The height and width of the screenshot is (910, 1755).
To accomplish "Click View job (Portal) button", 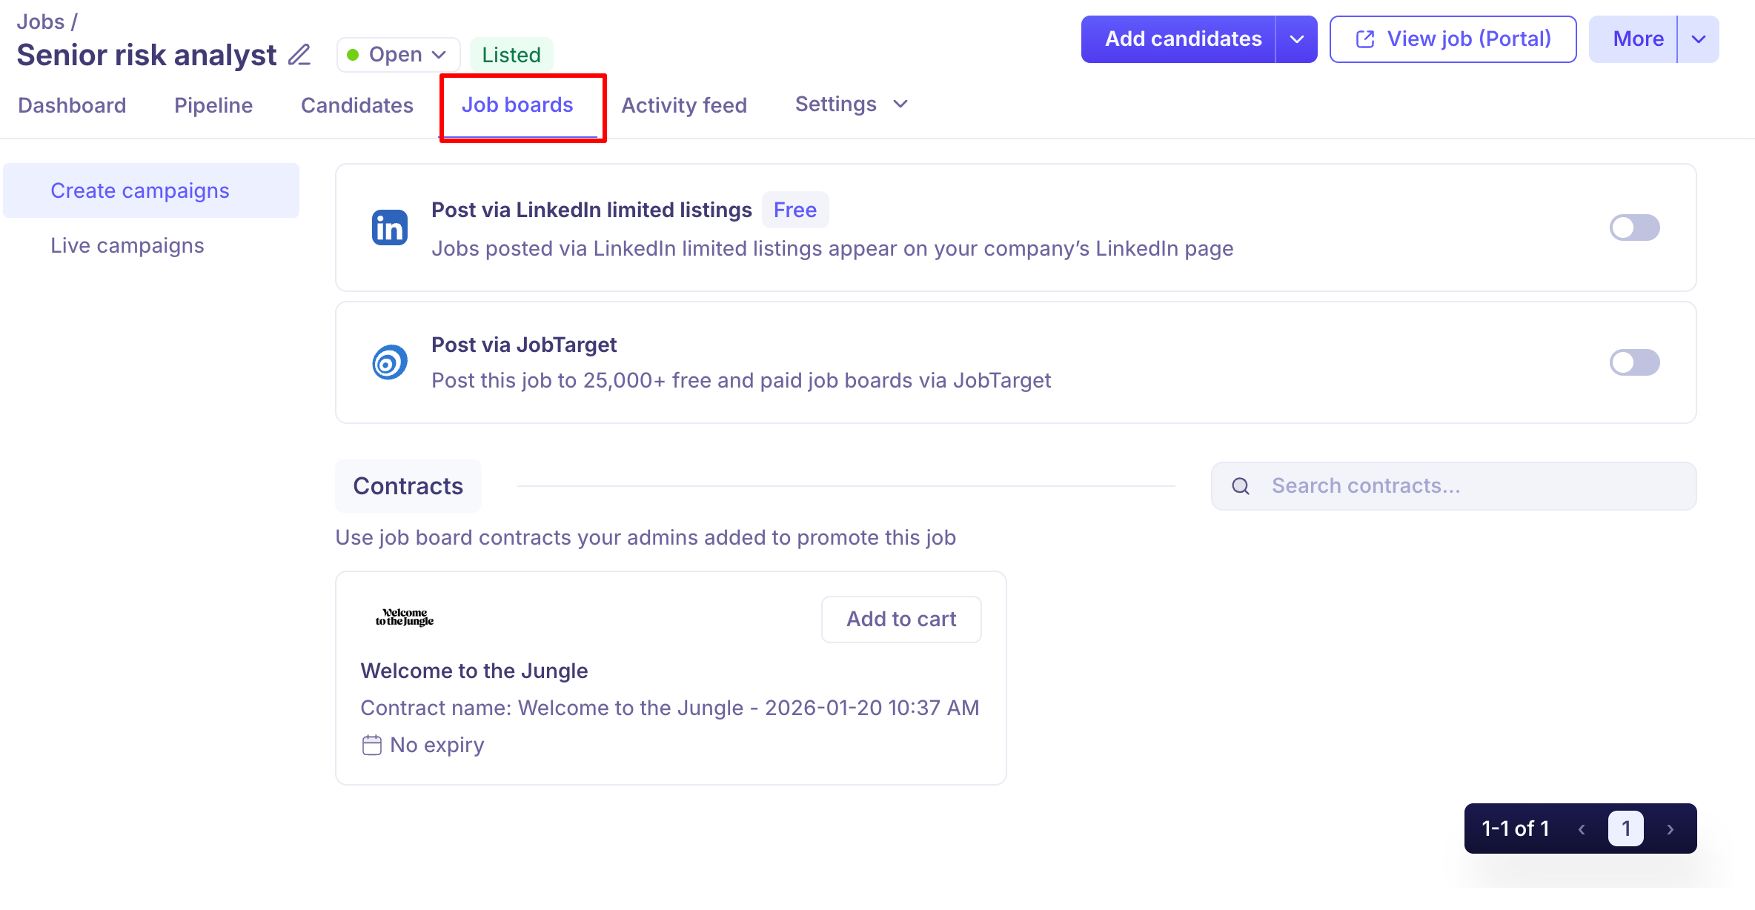I will (x=1453, y=39).
